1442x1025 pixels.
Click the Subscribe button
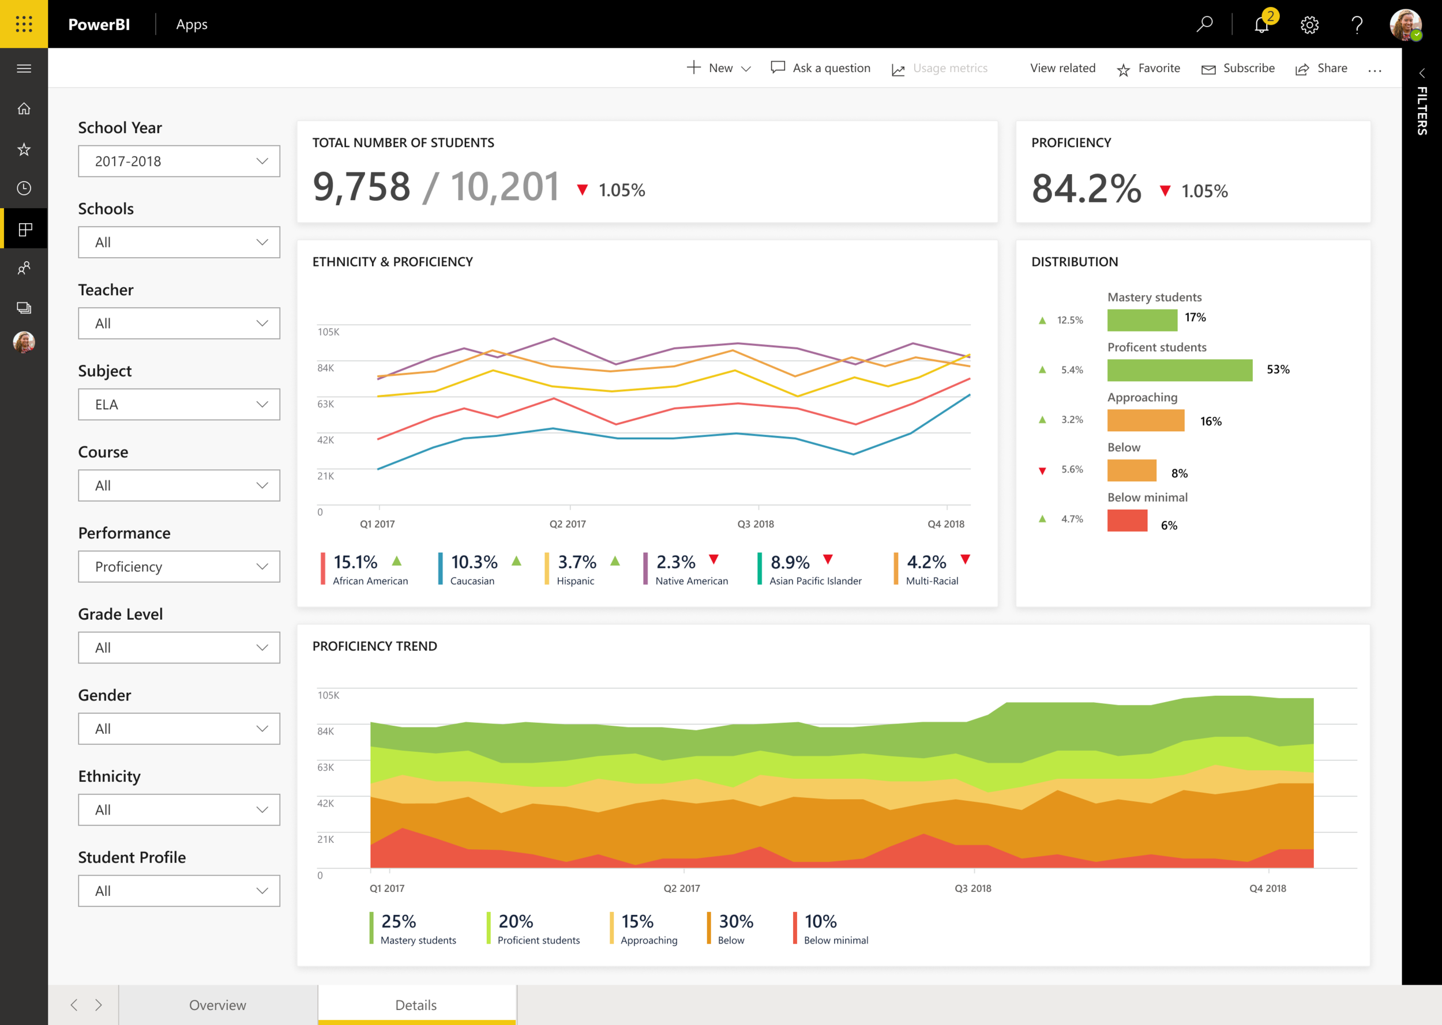click(1237, 68)
